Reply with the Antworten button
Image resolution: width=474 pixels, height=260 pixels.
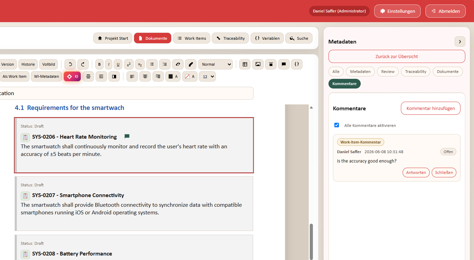(x=416, y=173)
